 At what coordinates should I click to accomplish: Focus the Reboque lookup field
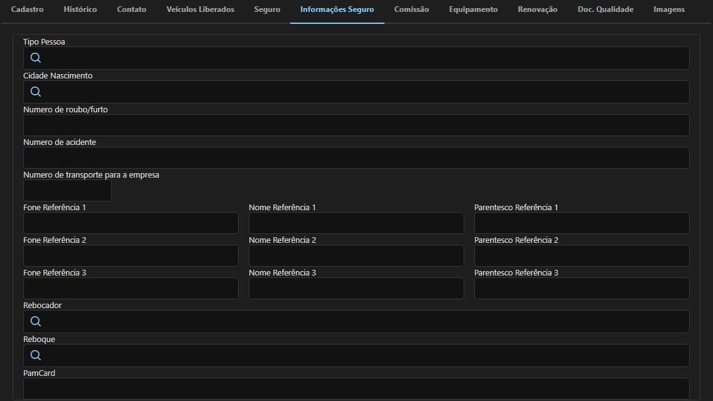click(356, 355)
